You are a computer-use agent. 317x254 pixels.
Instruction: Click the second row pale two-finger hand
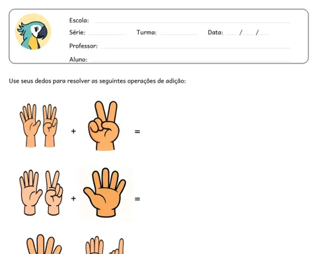click(x=54, y=193)
